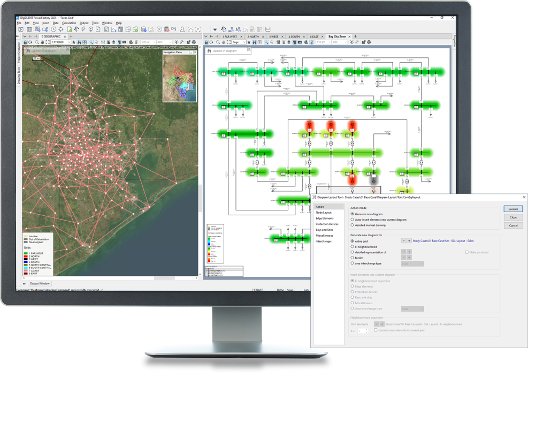535x422 pixels.
Task: Click the arrow button next to entire grid selection
Action: tap(409, 240)
